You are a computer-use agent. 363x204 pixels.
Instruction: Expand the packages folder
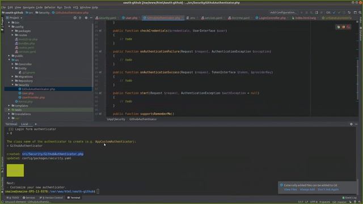(12, 31)
